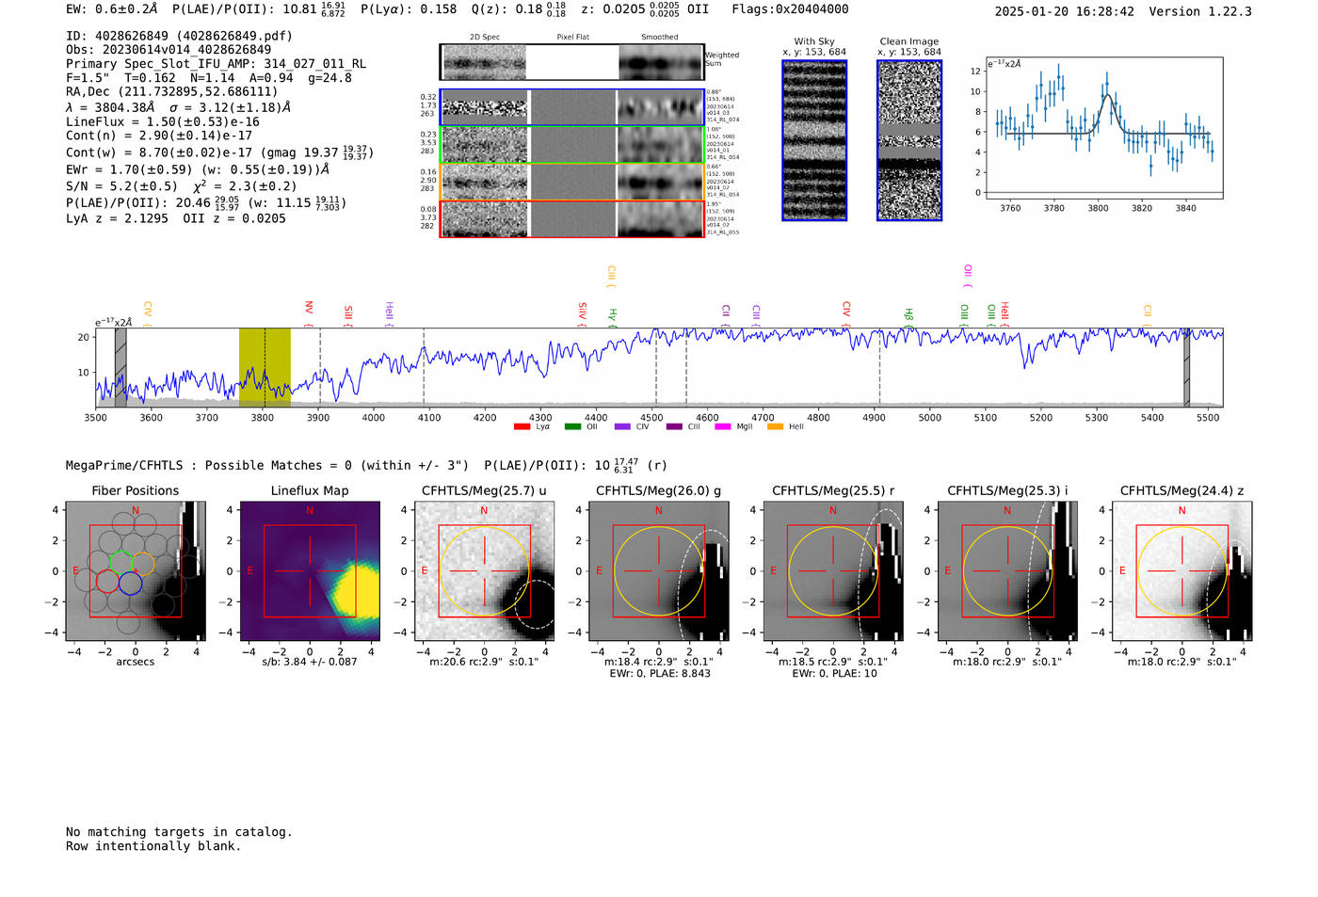This screenshot has width=1318, height=897.
Task: Select the CFHTLS r-band cutout
Action: 833,571
